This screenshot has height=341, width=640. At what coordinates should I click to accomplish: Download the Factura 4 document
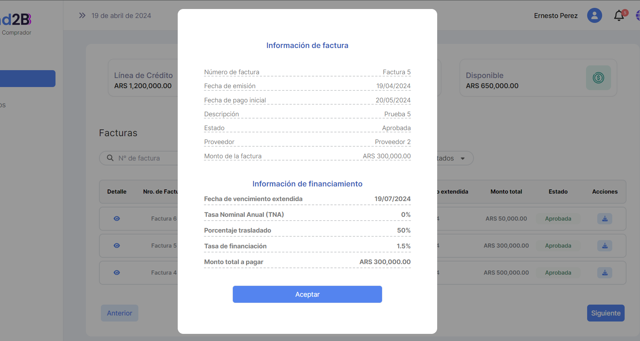click(604, 273)
